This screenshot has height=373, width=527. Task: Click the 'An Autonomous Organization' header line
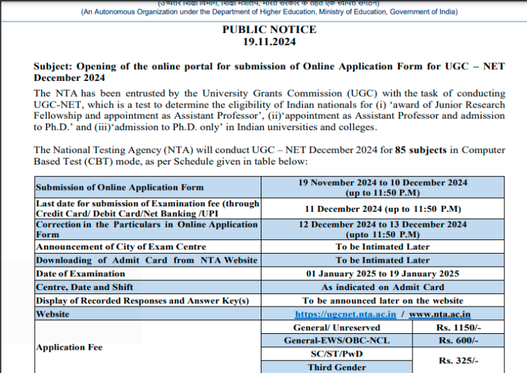pos(269,12)
